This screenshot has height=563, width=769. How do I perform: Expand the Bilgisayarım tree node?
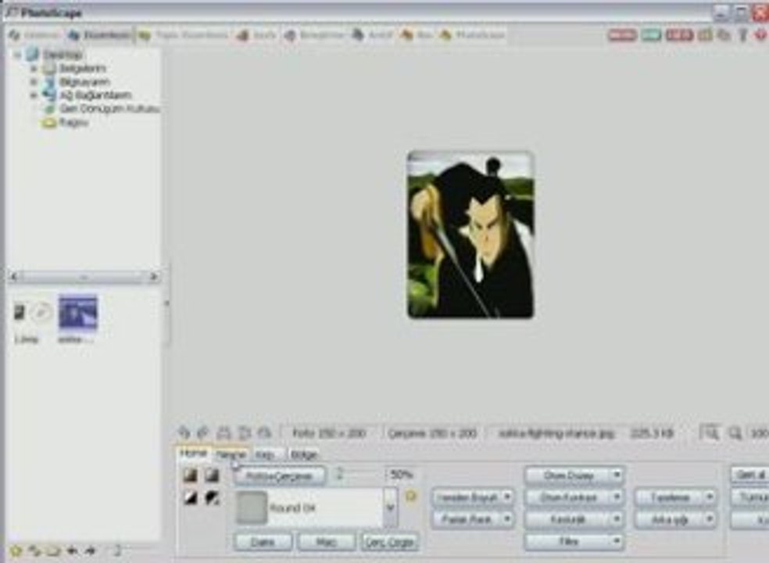pos(34,81)
